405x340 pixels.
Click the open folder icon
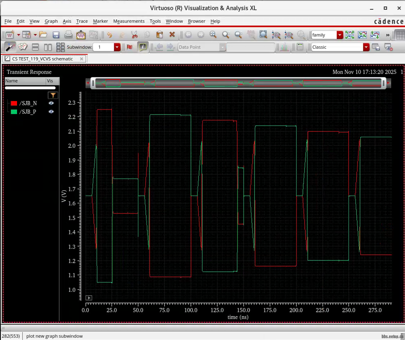43,35
